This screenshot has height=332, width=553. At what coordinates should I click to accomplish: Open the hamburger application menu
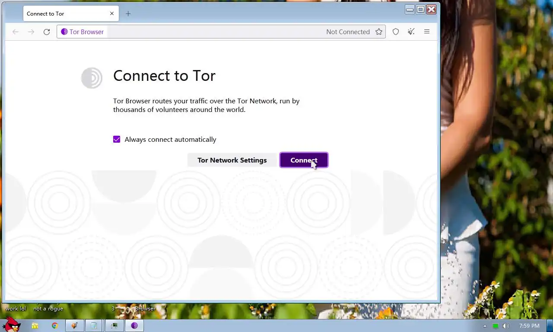pos(427,32)
